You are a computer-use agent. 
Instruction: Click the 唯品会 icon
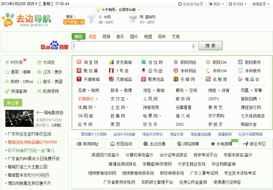tap(240, 79)
